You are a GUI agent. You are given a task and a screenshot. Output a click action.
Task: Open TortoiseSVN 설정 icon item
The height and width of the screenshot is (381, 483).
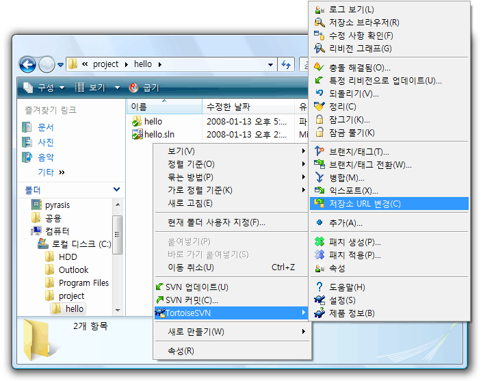click(319, 300)
